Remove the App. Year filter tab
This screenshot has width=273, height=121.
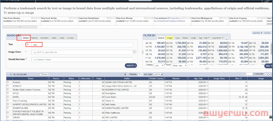[209, 38]
